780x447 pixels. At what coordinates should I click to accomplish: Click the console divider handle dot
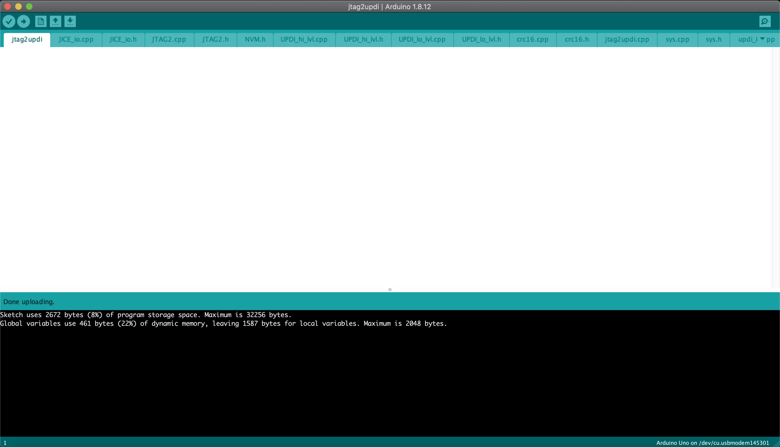point(390,290)
